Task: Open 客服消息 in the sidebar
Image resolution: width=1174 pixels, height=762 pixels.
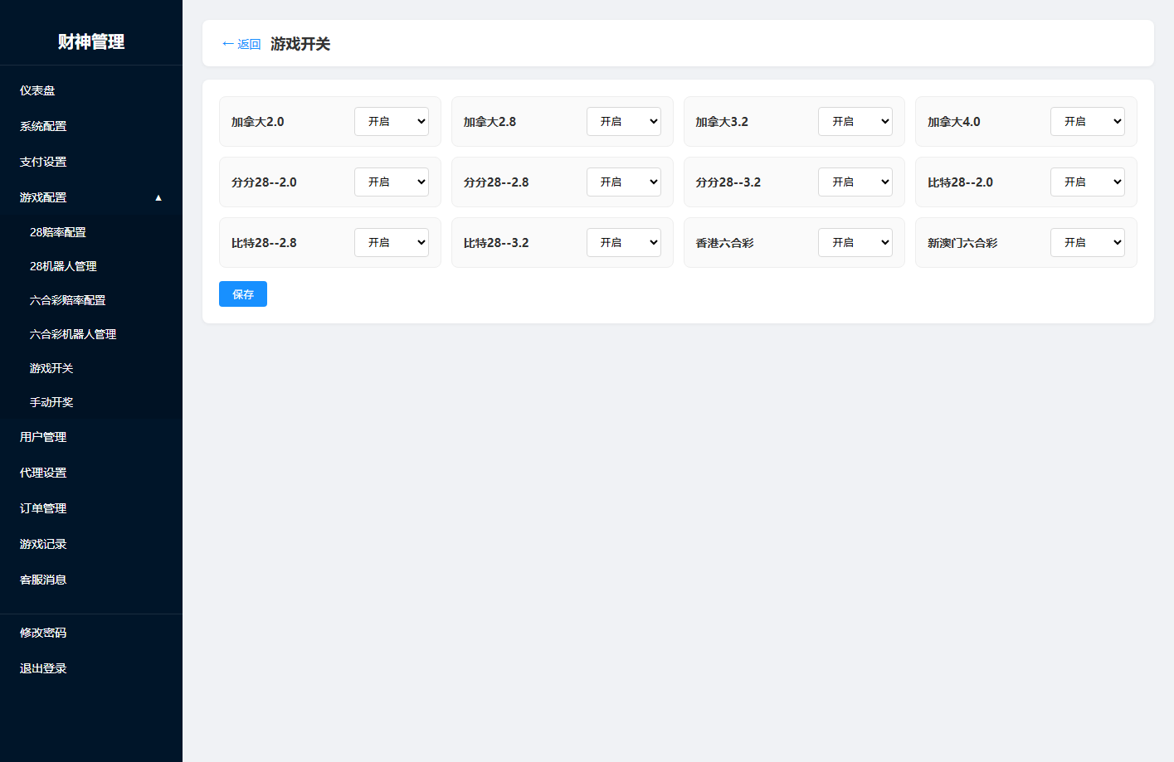Action: [x=91, y=580]
